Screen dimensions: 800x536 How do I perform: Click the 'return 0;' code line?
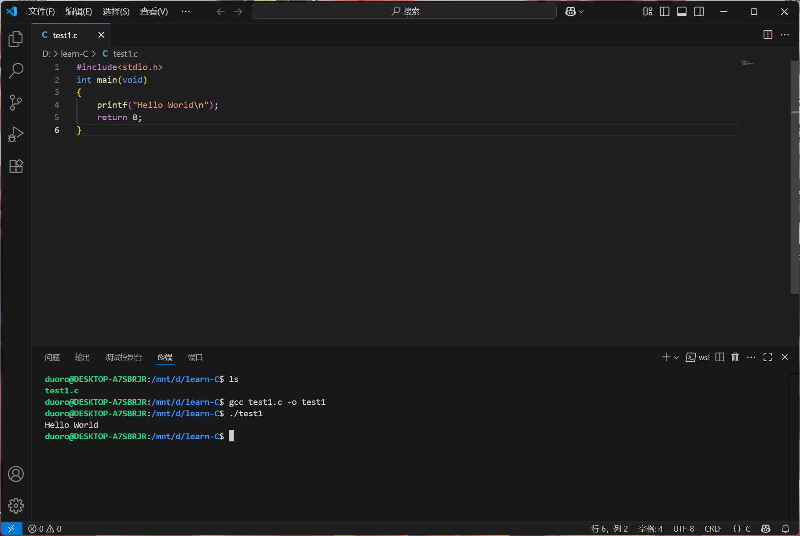click(119, 117)
